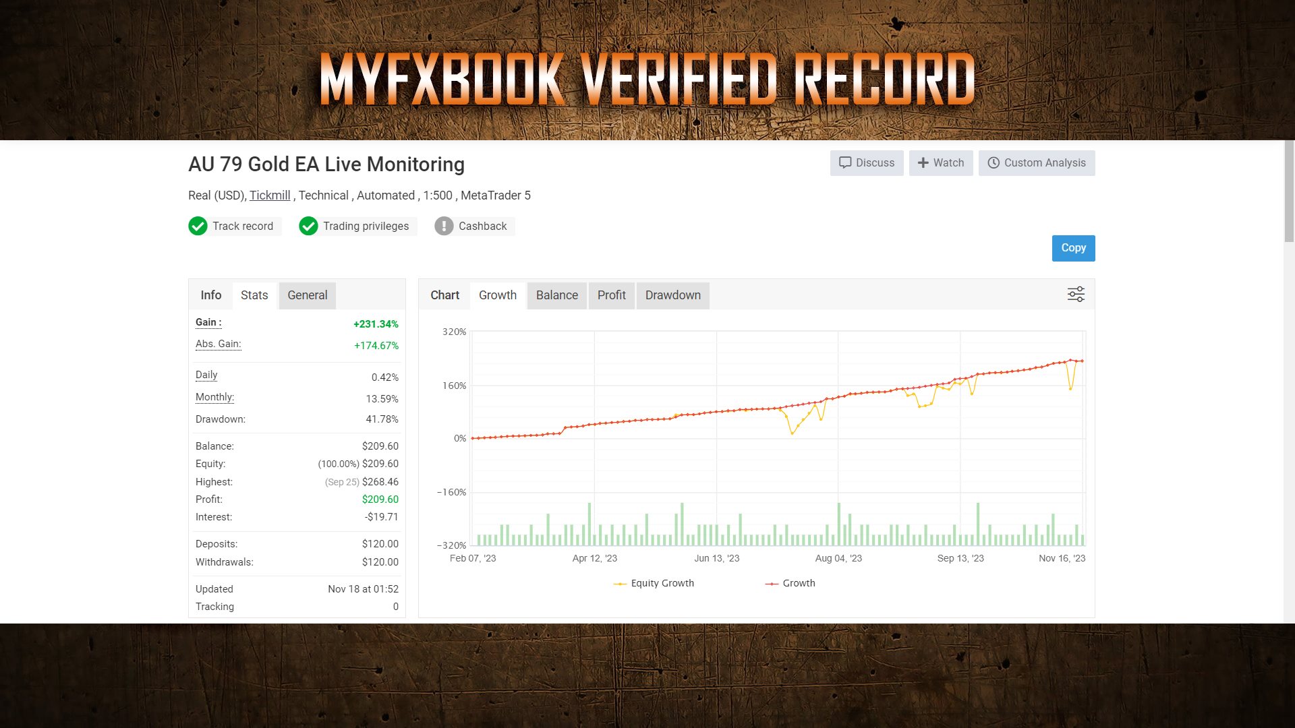
Task: Click the Updated Nov 18 at 01:52 text
Action: [x=363, y=589]
